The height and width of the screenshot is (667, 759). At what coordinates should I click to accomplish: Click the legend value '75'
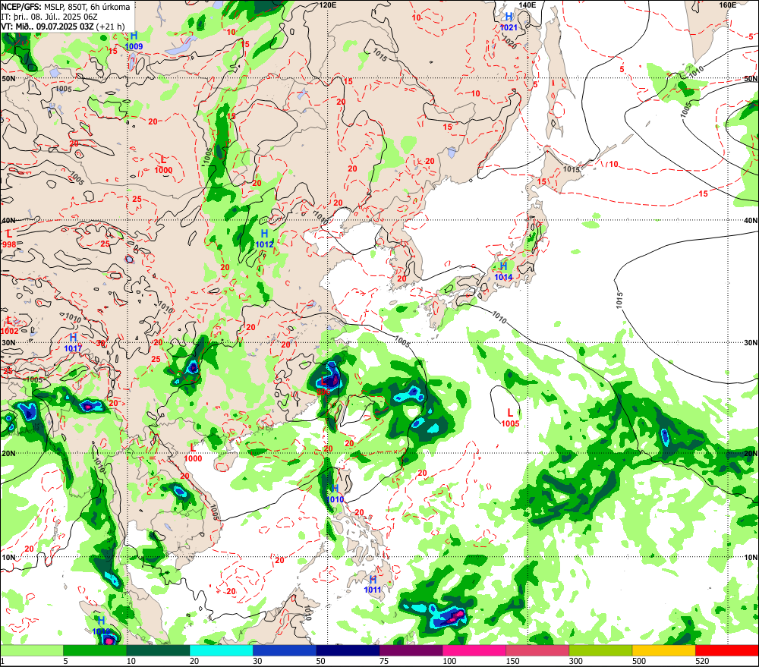pos(384,661)
